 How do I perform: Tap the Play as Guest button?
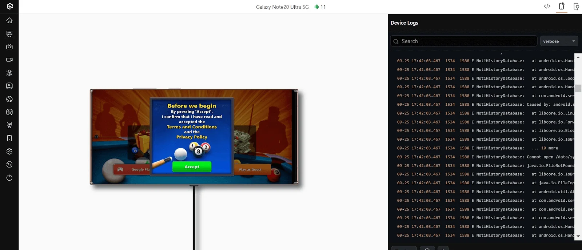pos(251,169)
